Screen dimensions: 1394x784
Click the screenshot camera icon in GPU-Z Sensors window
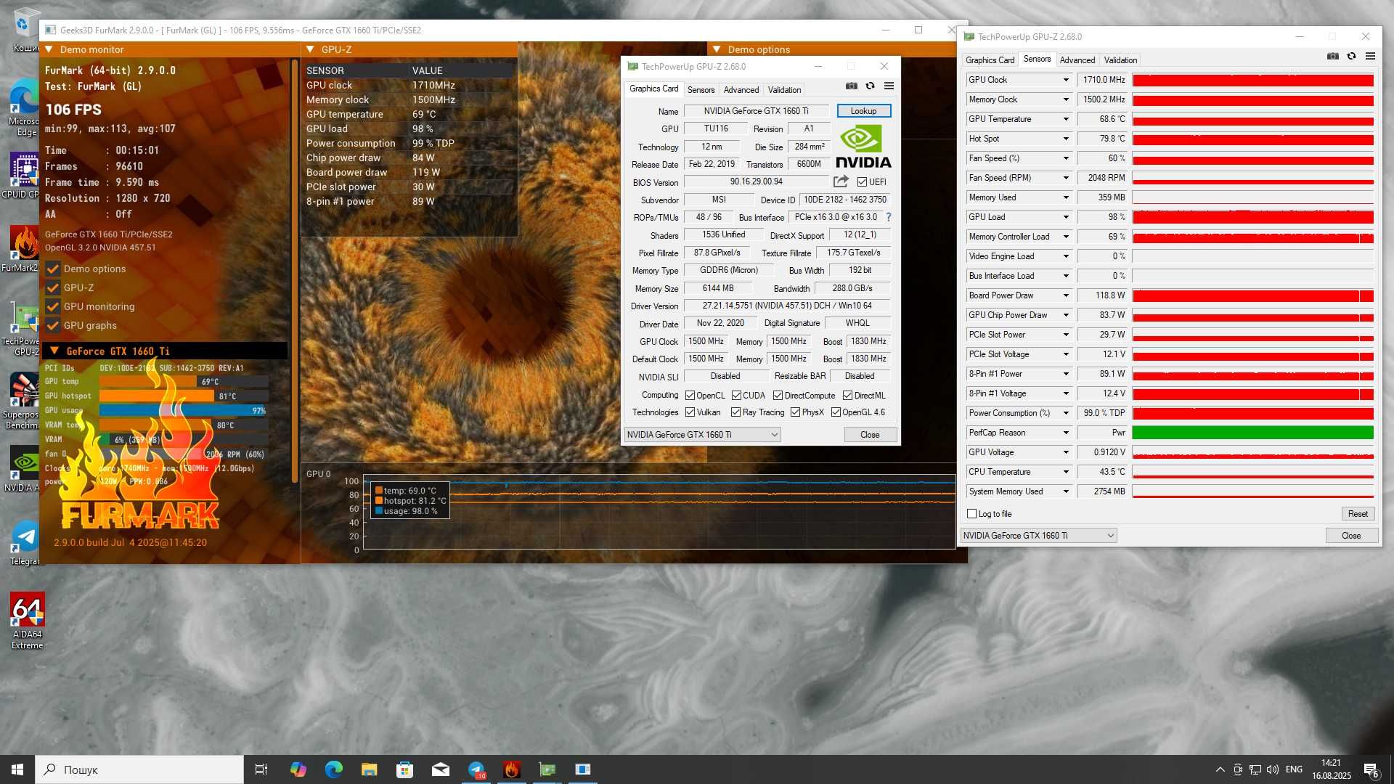coord(1333,57)
